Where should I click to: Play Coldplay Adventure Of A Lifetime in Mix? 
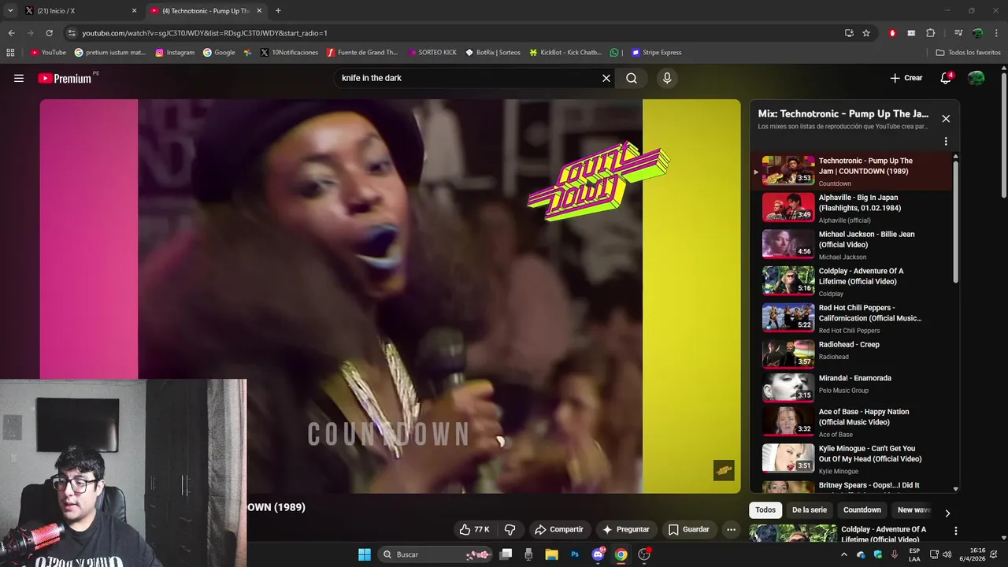pyautogui.click(x=850, y=281)
